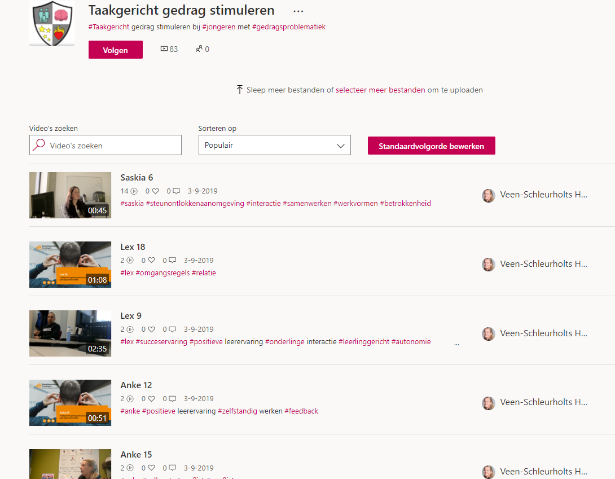The image size is (615, 479).
Task: Click the Taakgericht channel logo image
Action: coord(52,23)
